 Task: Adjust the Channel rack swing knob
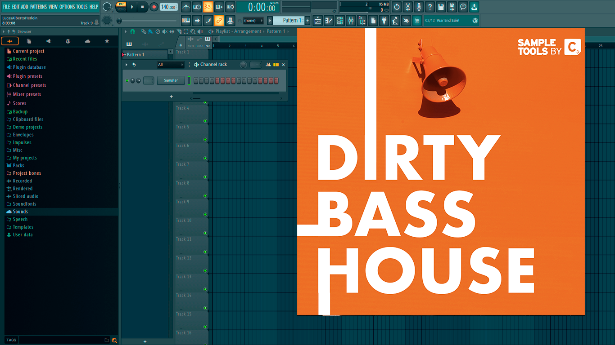(243, 65)
